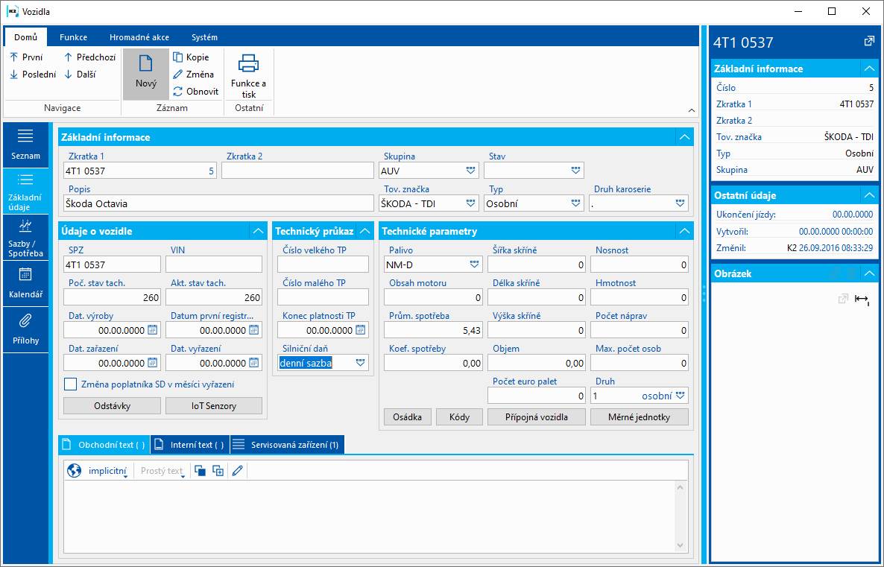Go to Next record (Další)
Screen dimensions: 884x567
[80, 74]
